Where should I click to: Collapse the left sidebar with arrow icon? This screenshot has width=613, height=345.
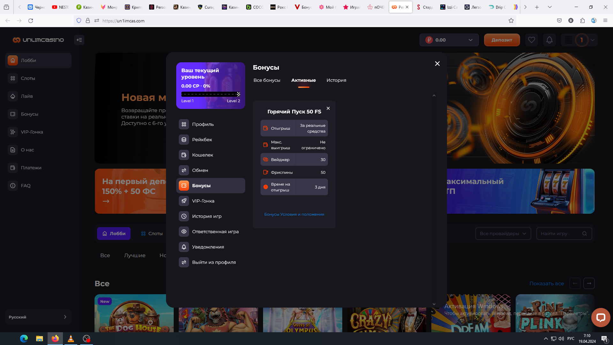pyautogui.click(x=79, y=40)
